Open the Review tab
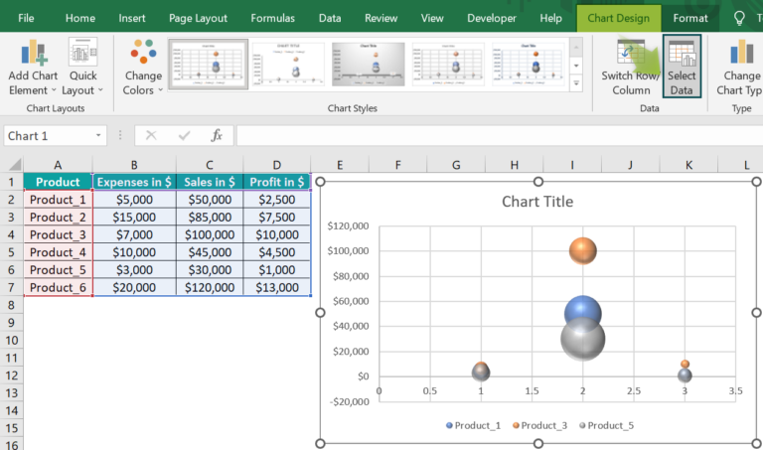Viewport: 763px width, 450px height. [x=381, y=18]
